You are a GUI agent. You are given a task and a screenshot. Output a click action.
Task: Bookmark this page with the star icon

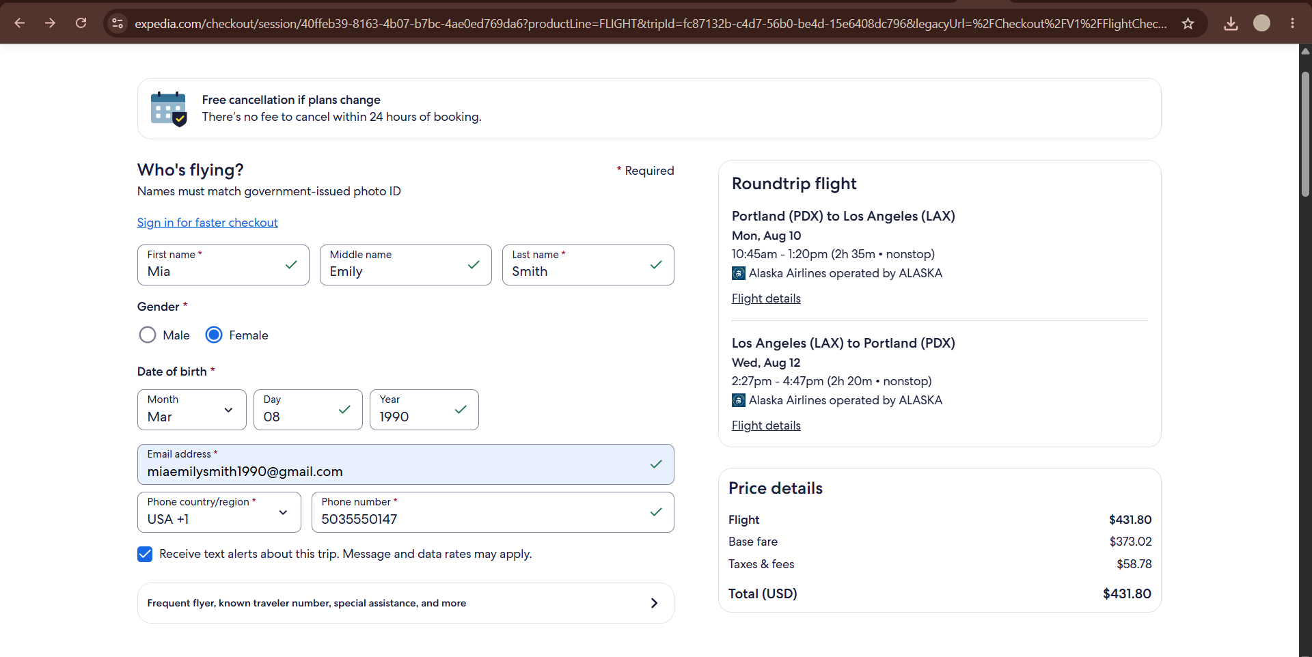[1188, 23]
